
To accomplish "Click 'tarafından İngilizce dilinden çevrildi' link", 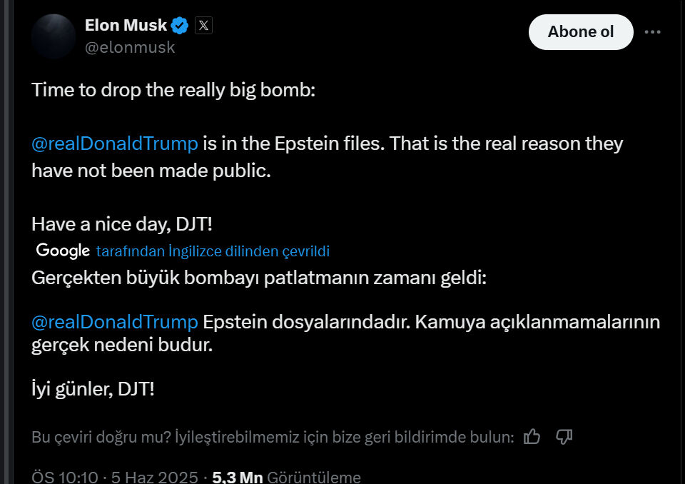I will [213, 251].
